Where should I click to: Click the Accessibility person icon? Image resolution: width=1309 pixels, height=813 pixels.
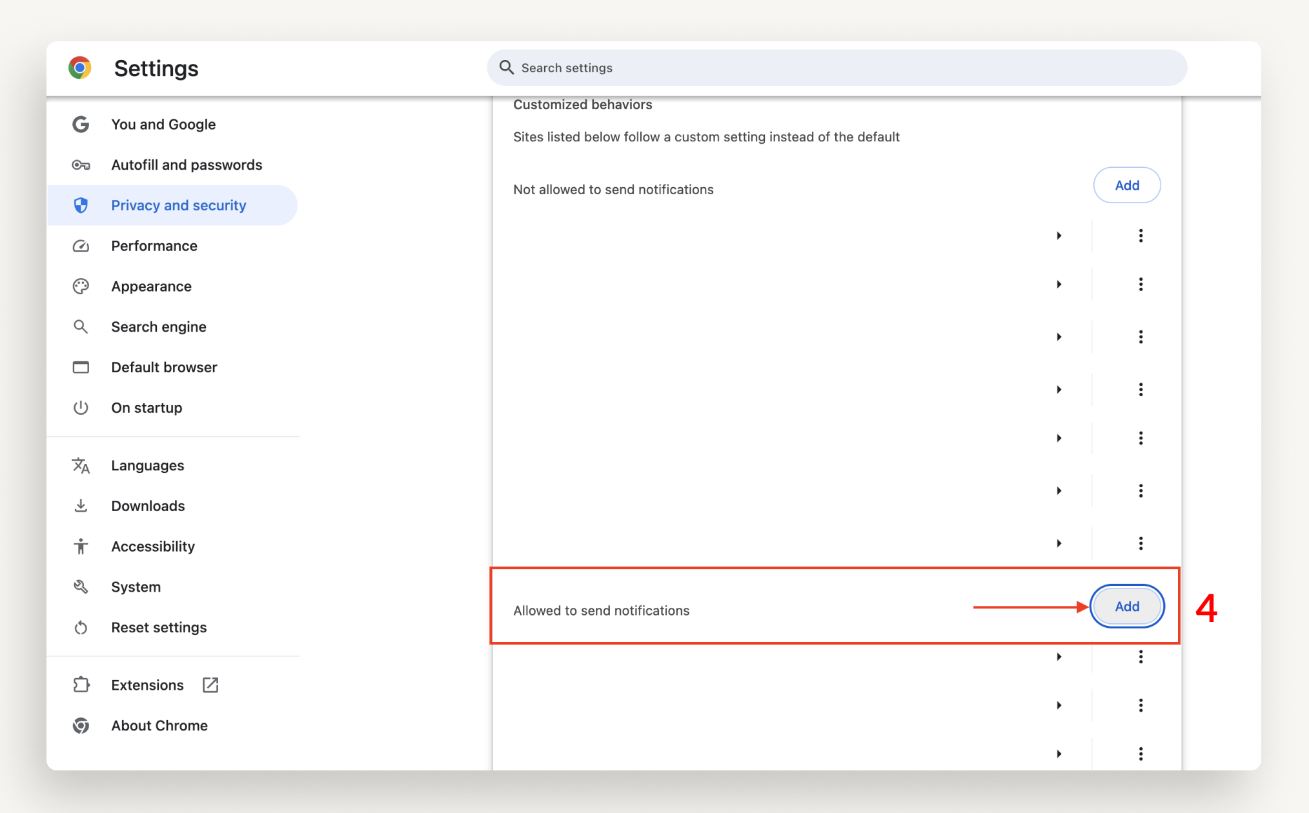(x=81, y=546)
